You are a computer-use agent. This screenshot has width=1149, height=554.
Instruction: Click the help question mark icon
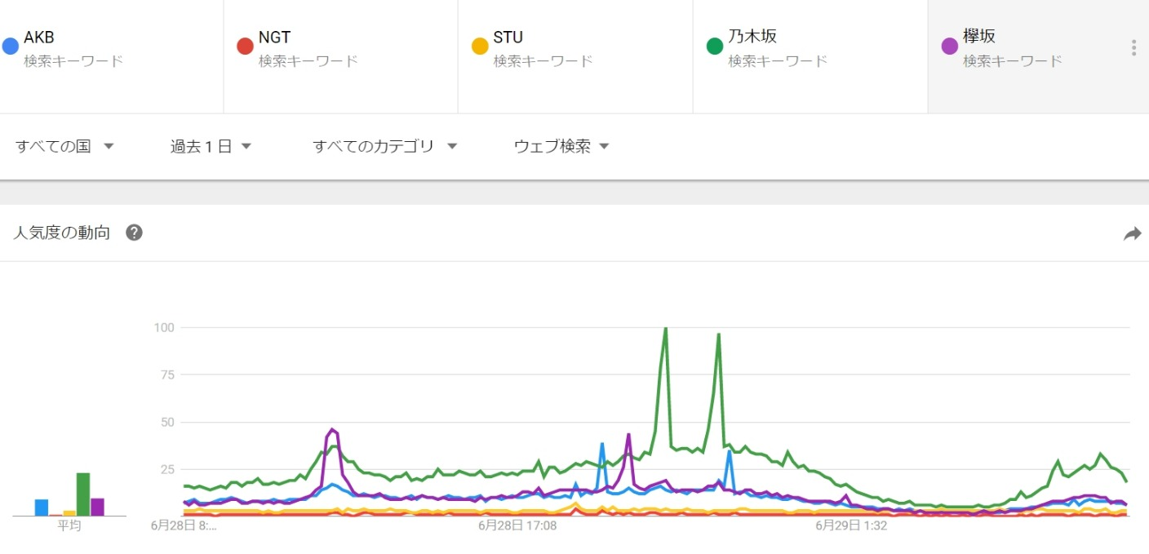[x=135, y=233]
